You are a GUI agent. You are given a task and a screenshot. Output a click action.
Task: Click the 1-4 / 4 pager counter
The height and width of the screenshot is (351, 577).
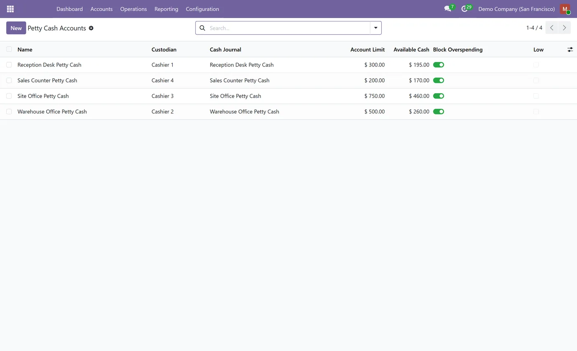click(534, 28)
